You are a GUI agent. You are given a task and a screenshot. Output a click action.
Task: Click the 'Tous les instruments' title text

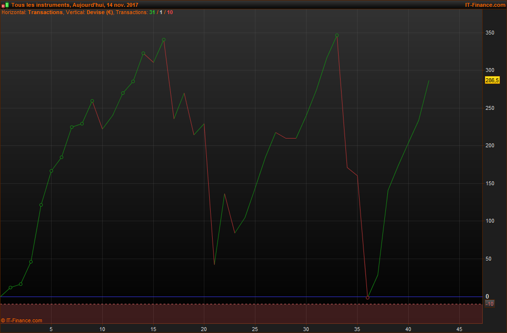point(40,5)
